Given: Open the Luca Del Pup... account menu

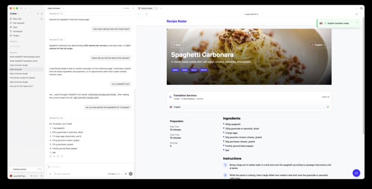Looking at the screenshot, I should (18, 176).
